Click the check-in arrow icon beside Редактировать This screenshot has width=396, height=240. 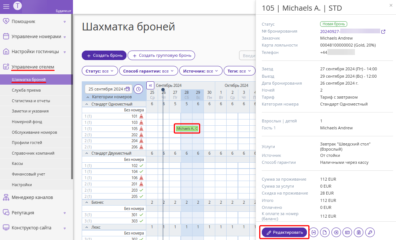pyautogui.click(x=313, y=232)
